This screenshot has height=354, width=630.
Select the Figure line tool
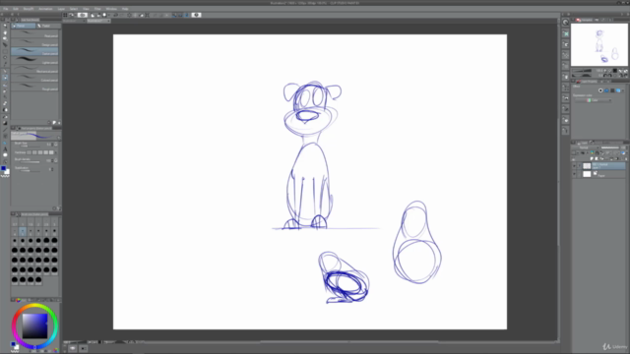(5, 129)
